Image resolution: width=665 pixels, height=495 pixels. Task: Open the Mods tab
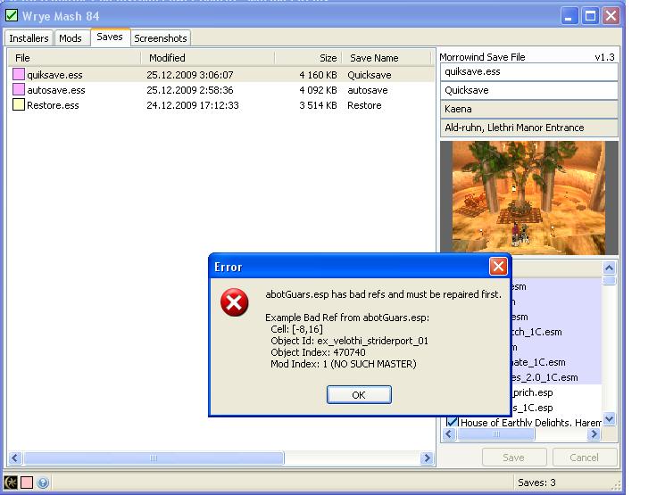click(x=71, y=38)
